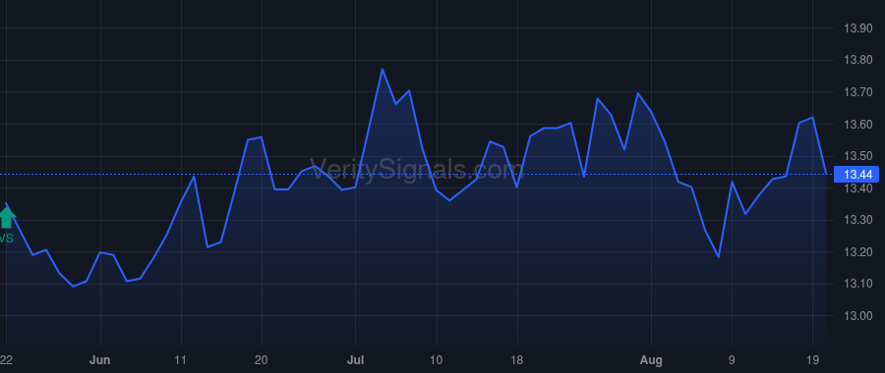Viewport: 885px width, 373px height.
Task: Click the green up-arrow signal marker
Action: [6, 218]
